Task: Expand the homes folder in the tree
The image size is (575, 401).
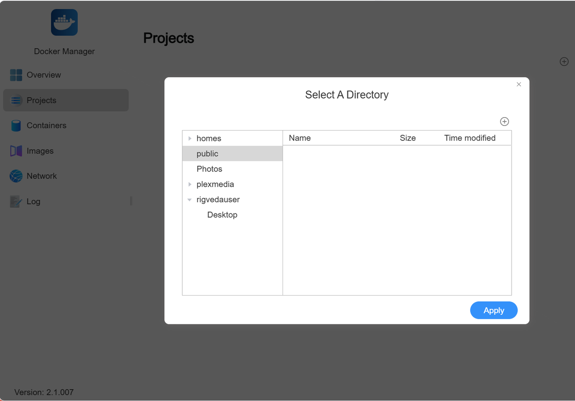Action: [x=189, y=138]
